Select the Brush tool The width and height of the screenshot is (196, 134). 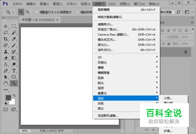click(x=14, y=45)
